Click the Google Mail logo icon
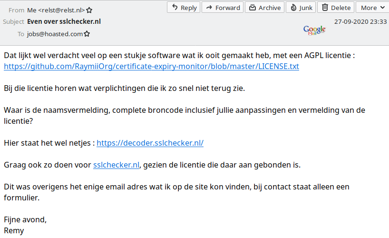 pyautogui.click(x=314, y=30)
